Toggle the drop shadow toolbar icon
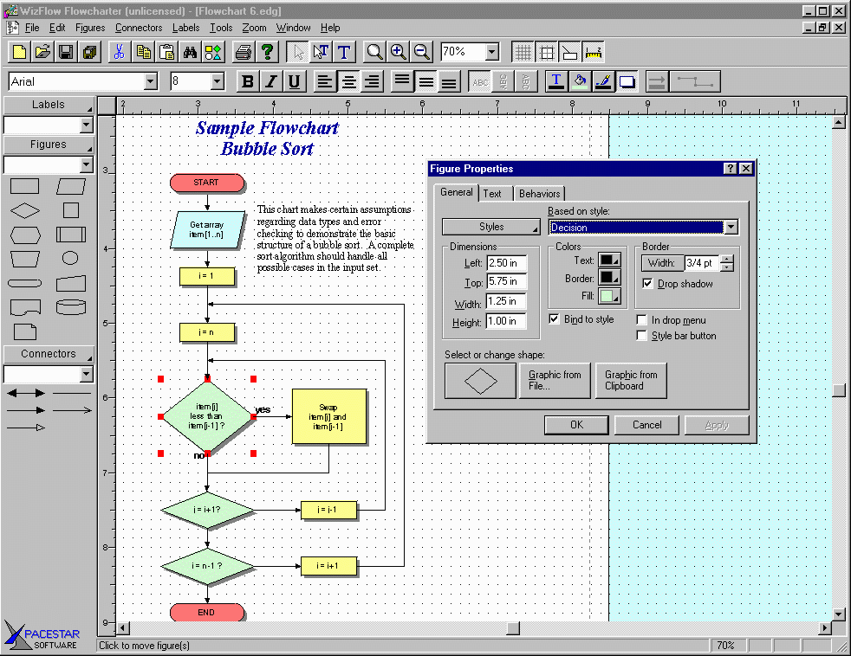Screen dimensions: 851x656 [627, 82]
